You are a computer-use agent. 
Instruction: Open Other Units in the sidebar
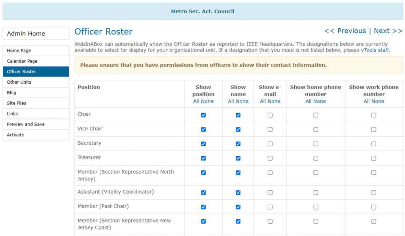pyautogui.click(x=36, y=82)
